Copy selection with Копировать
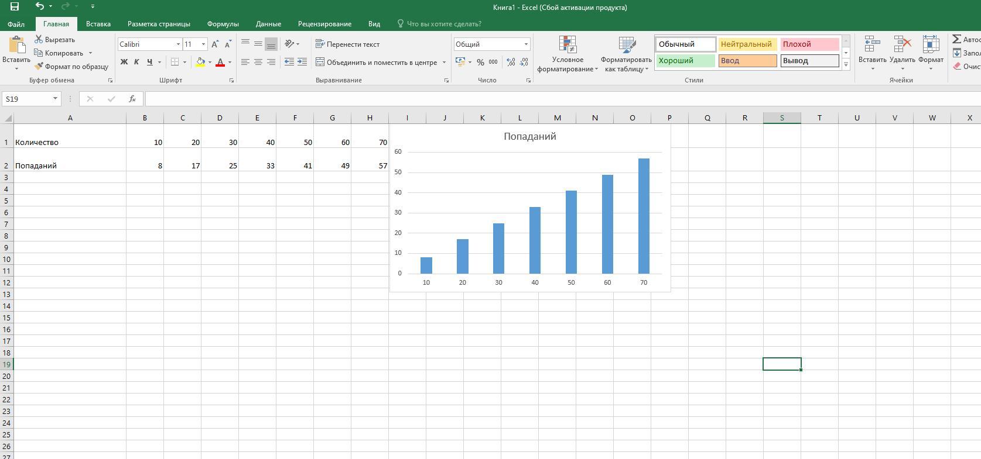Screen dimensions: 981x459 59,53
